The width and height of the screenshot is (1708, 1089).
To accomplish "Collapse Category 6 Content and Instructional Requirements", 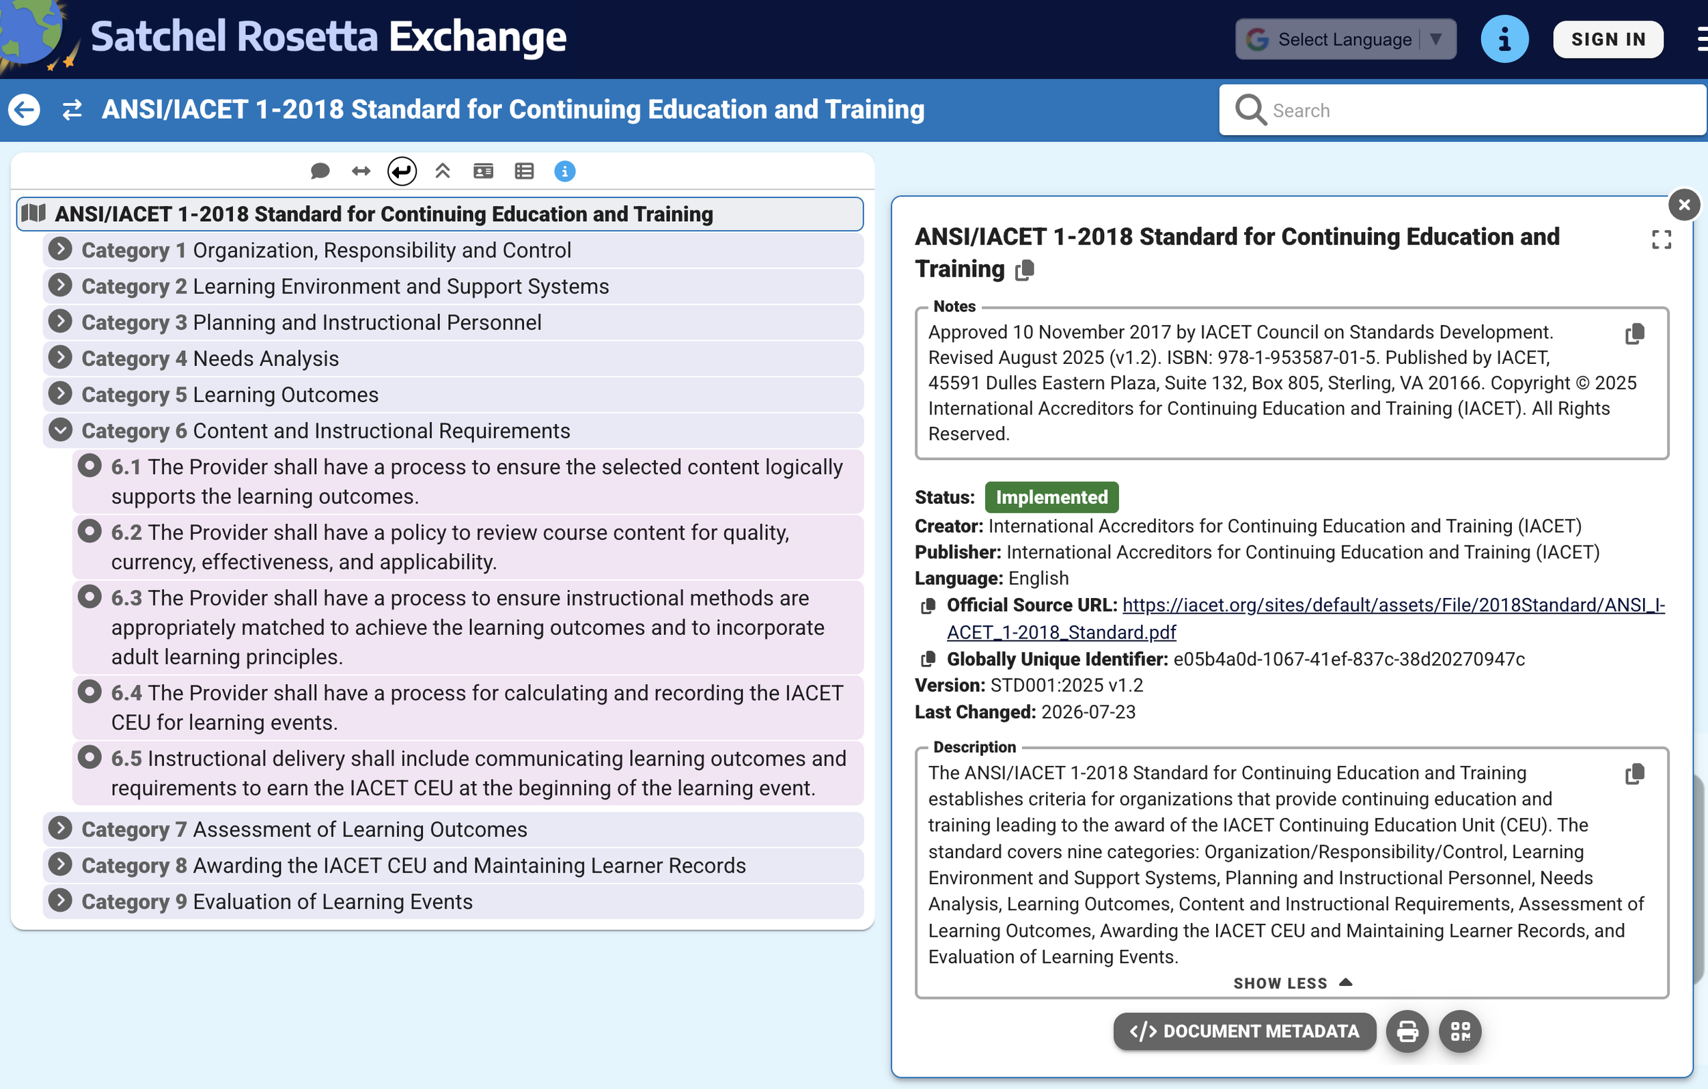I will click(x=60, y=429).
